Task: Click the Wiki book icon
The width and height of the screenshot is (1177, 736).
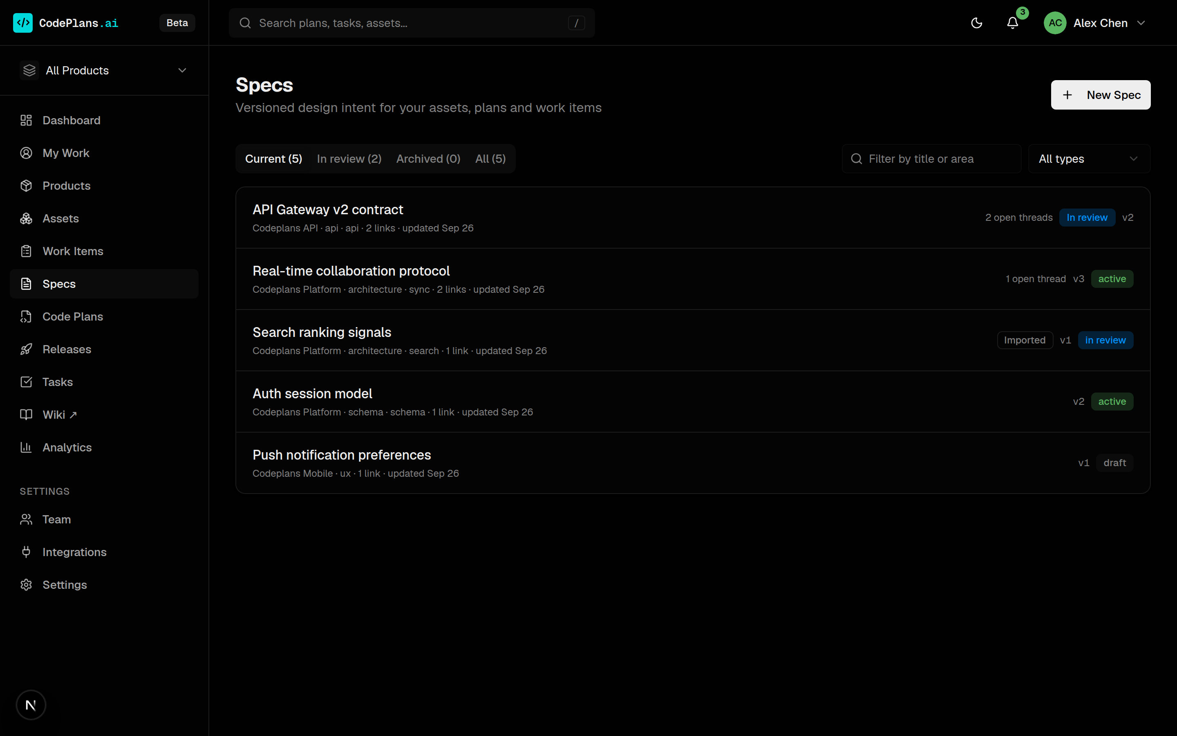Action: (26, 415)
